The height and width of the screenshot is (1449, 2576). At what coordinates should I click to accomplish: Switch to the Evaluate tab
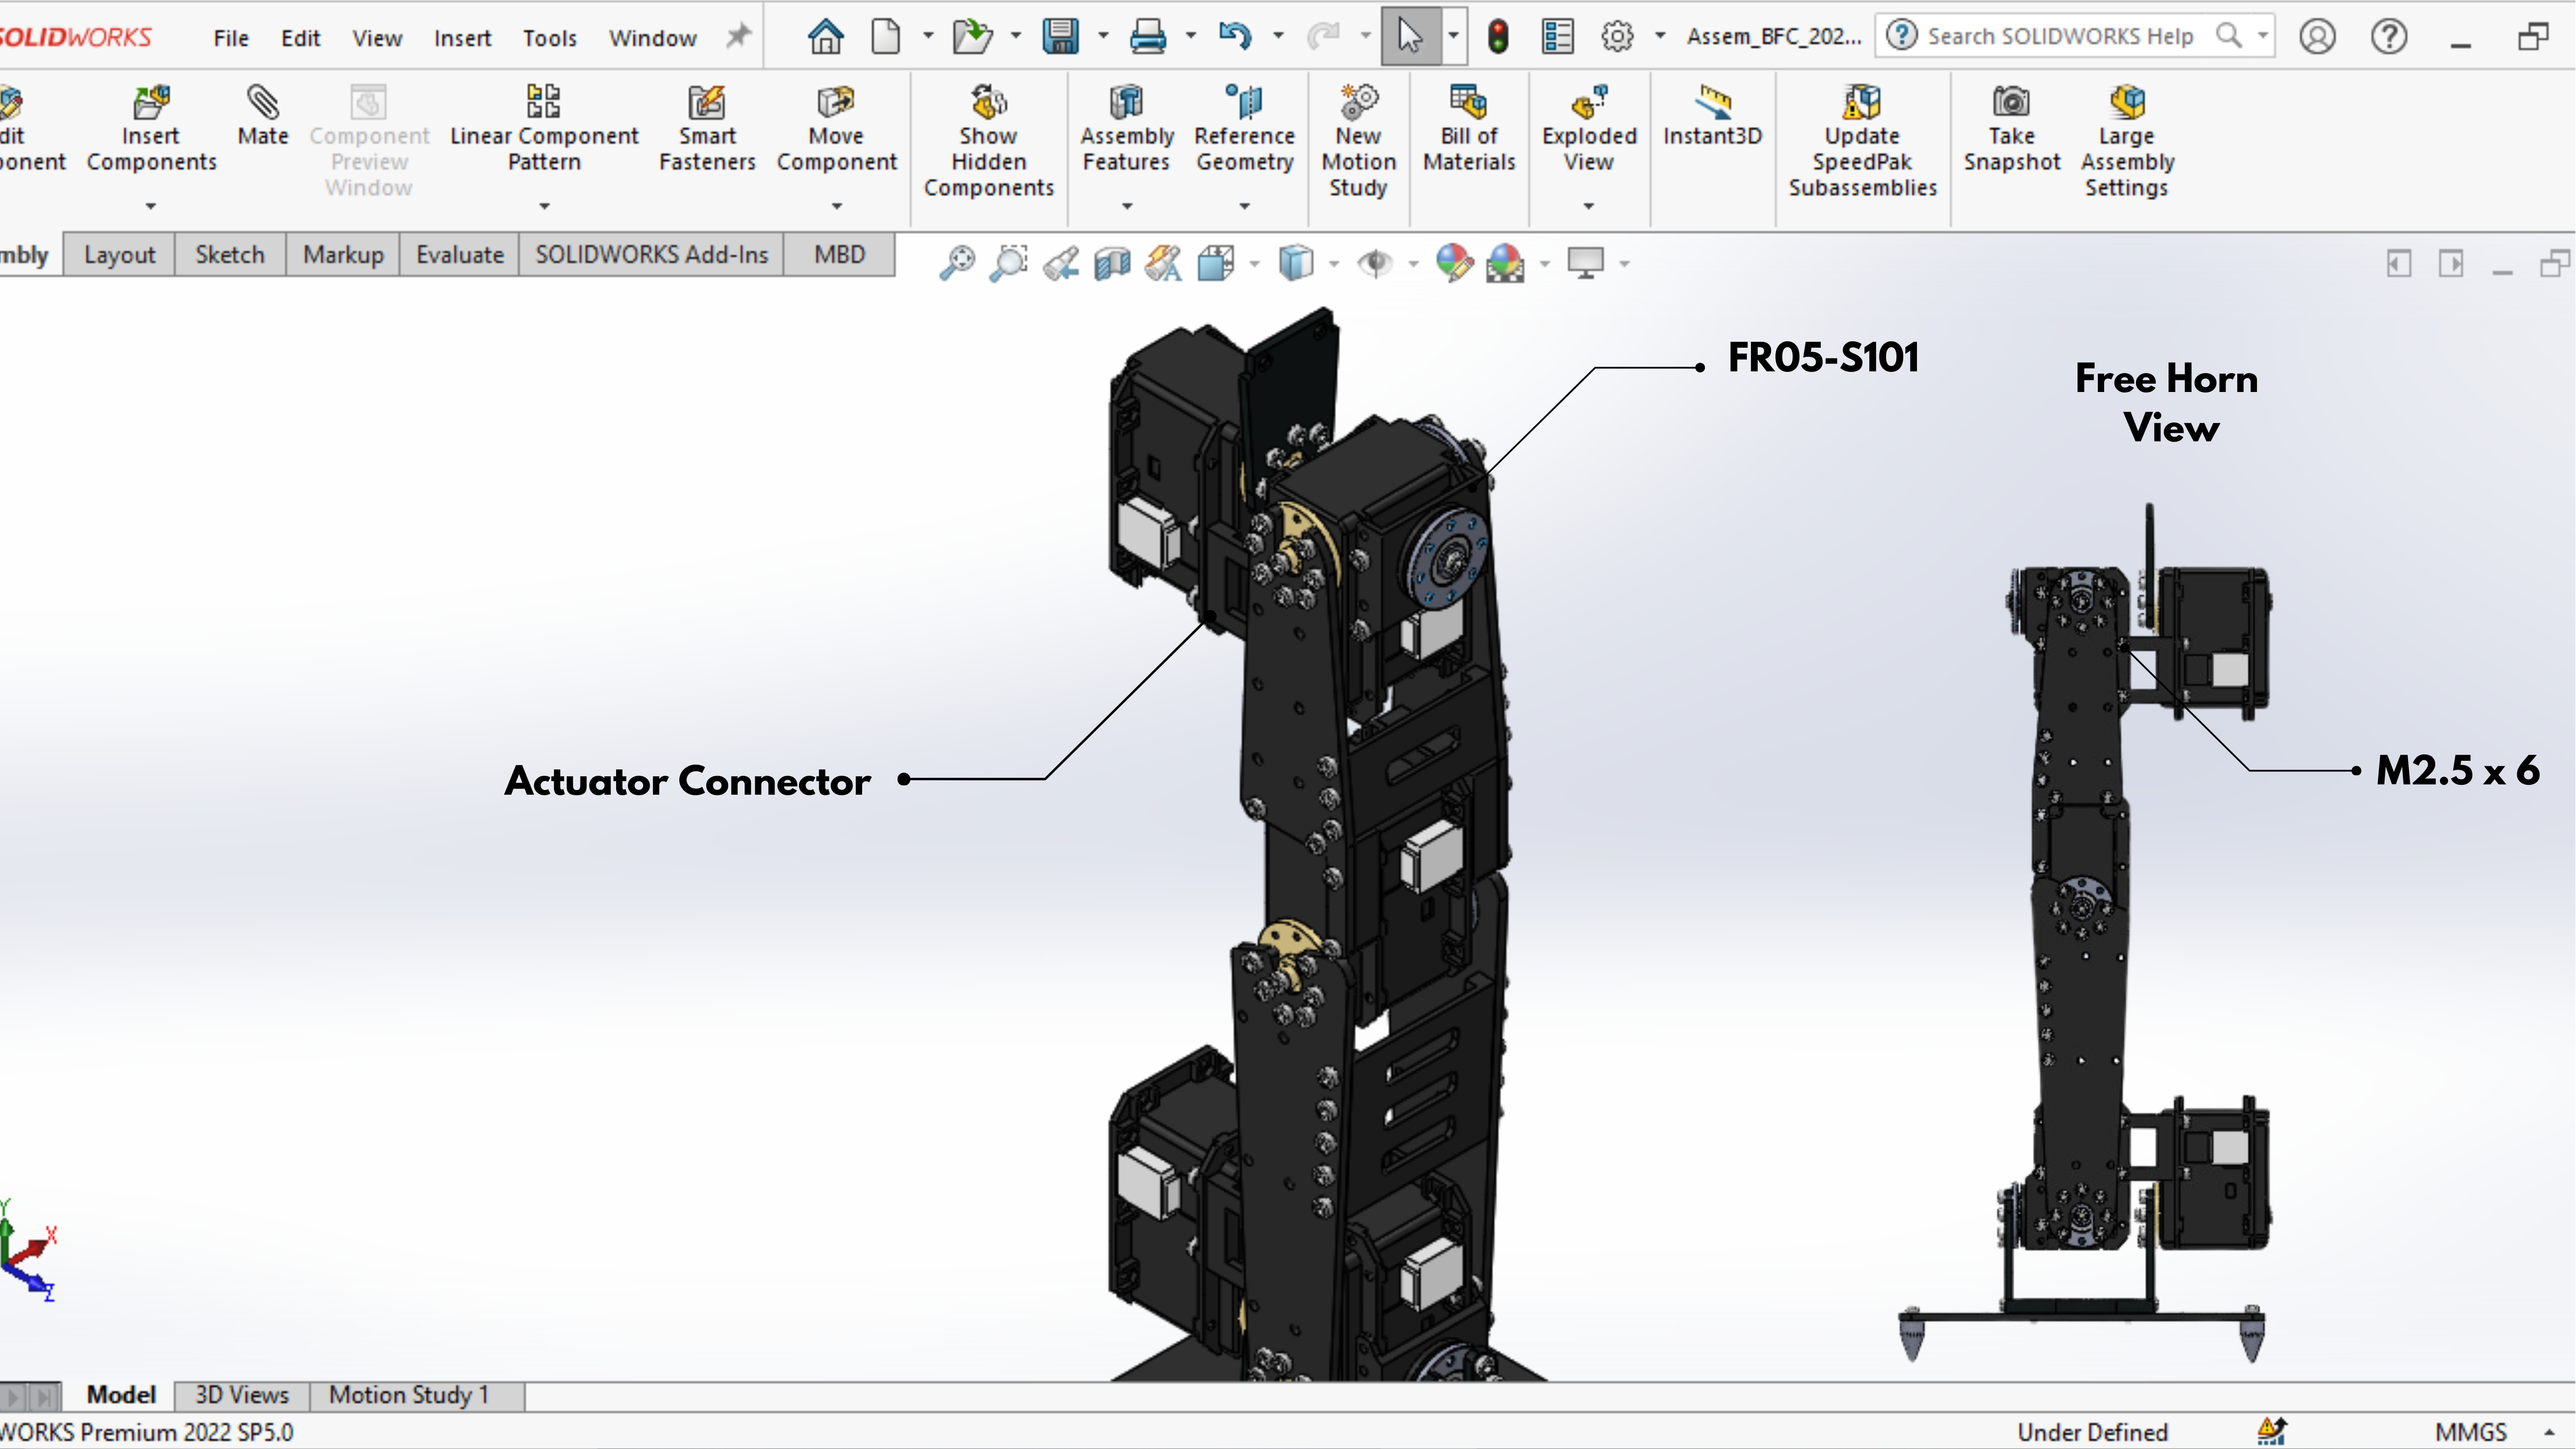point(459,255)
